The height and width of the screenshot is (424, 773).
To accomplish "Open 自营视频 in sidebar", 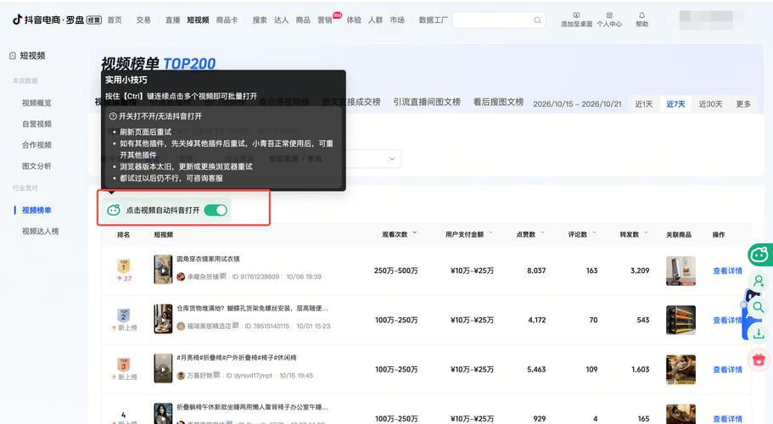I will tap(36, 124).
